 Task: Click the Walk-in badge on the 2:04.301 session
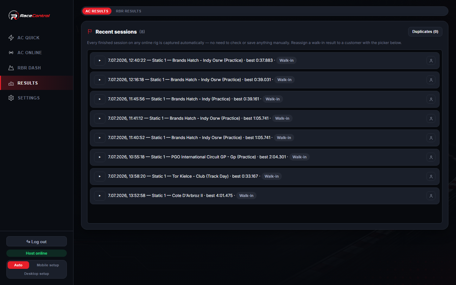(299, 157)
